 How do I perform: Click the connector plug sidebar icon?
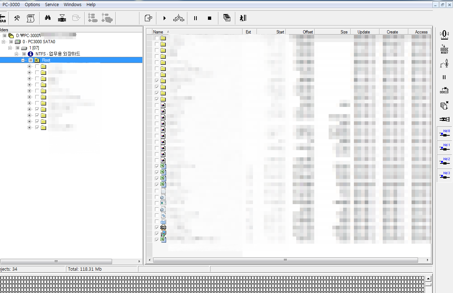[x=444, y=119]
